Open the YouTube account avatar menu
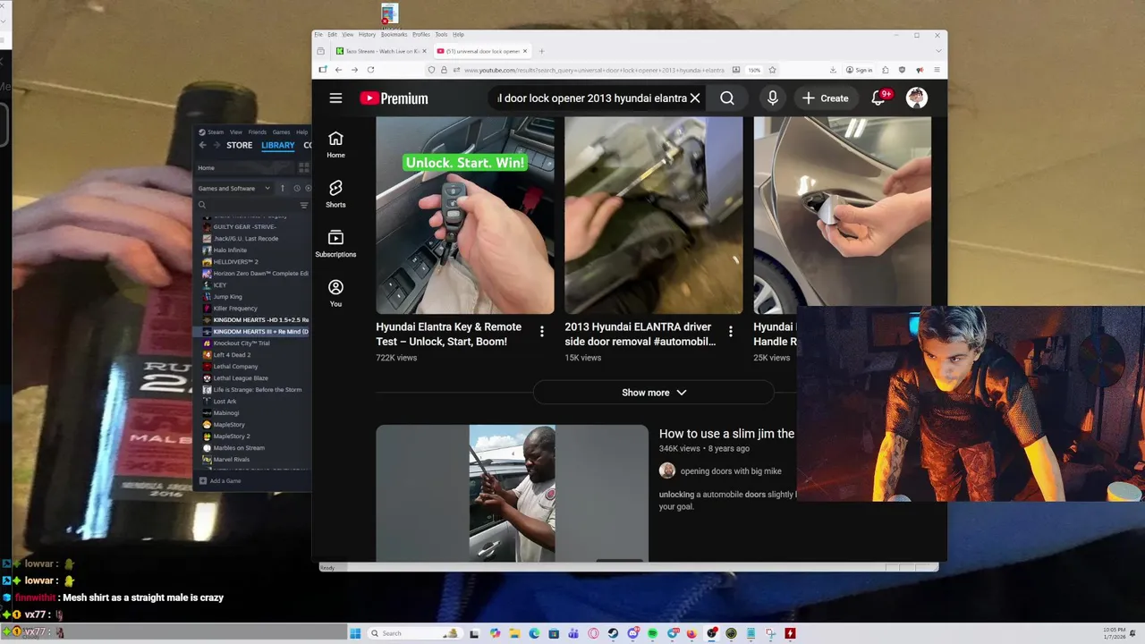This screenshot has height=644, width=1145. coord(917,98)
